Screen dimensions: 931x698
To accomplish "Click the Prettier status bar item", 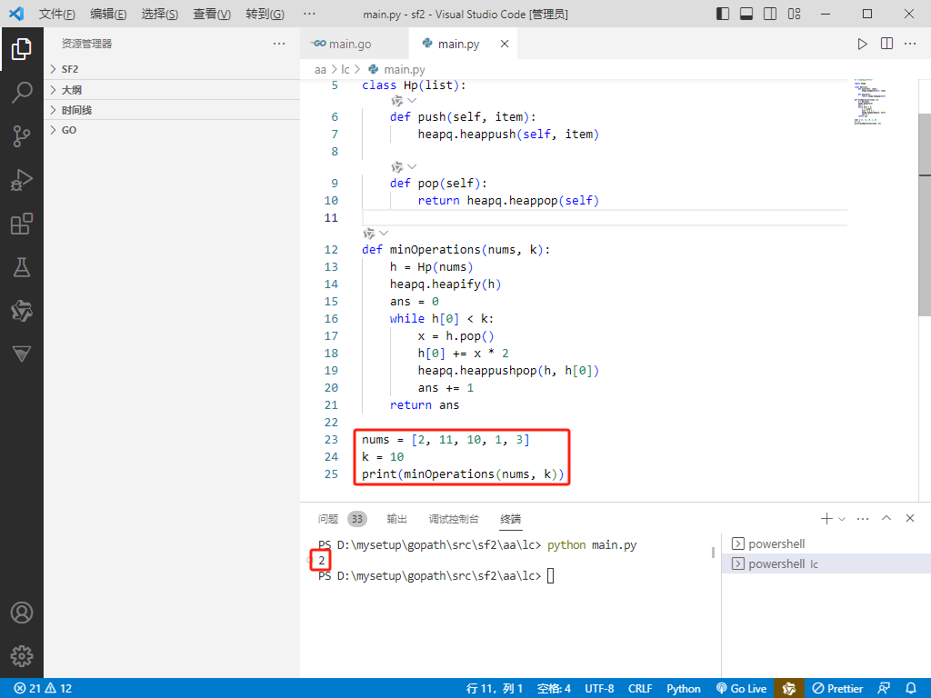I will 837,689.
